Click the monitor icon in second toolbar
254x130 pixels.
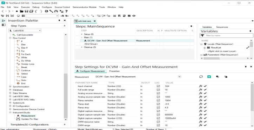click(18, 16)
